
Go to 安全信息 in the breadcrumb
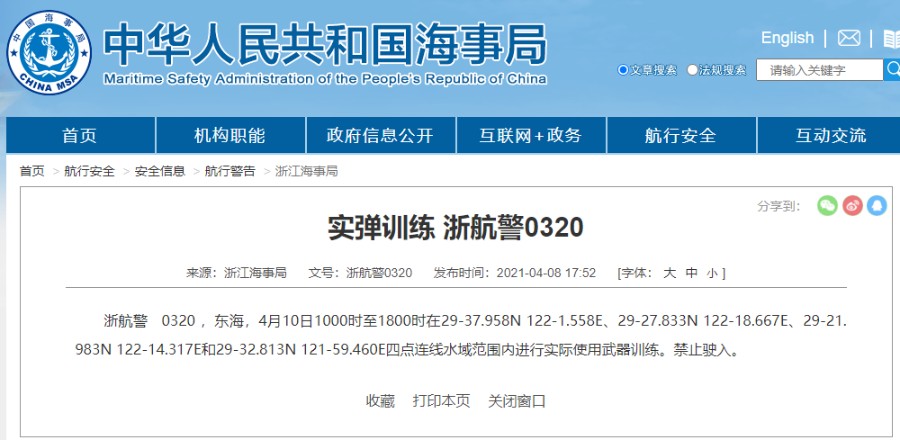click(x=160, y=171)
